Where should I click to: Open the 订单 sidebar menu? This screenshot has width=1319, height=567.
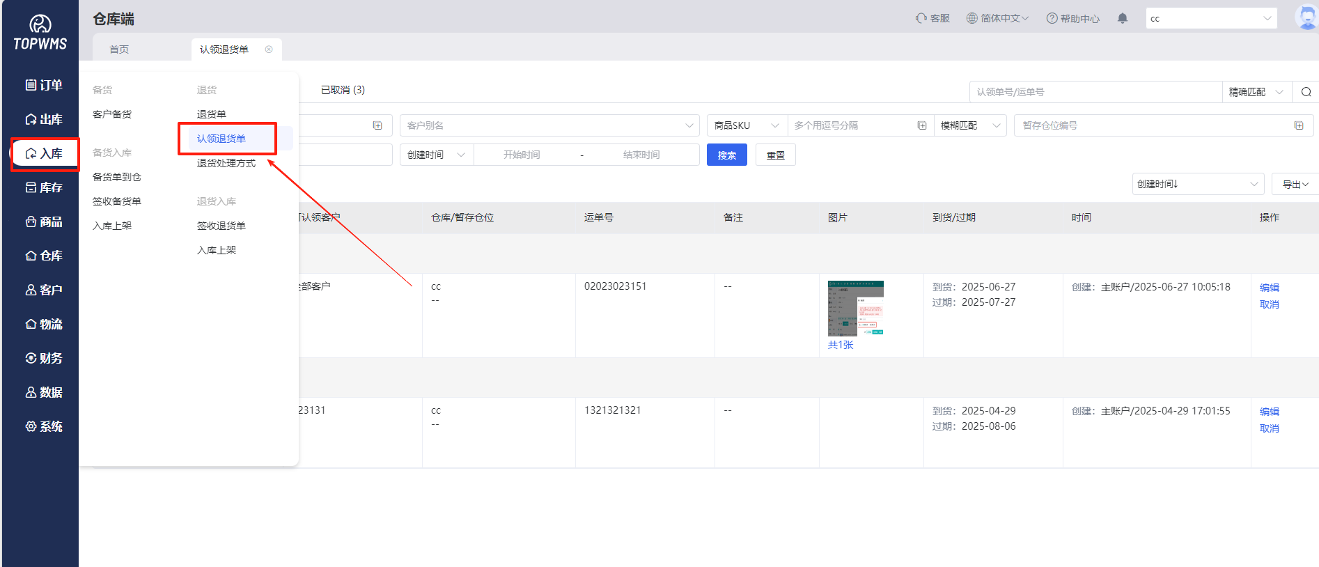click(x=43, y=85)
